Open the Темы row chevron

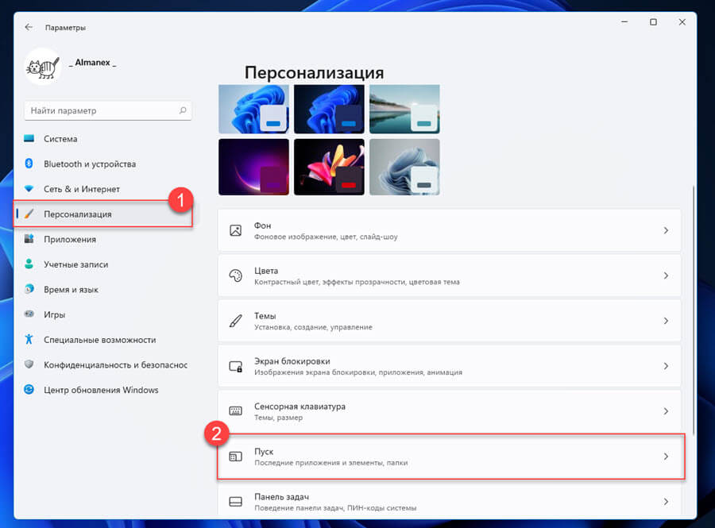click(666, 321)
